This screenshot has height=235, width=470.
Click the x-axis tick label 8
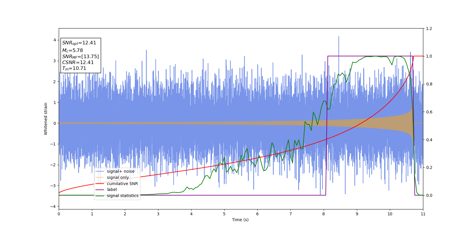(x=324, y=214)
